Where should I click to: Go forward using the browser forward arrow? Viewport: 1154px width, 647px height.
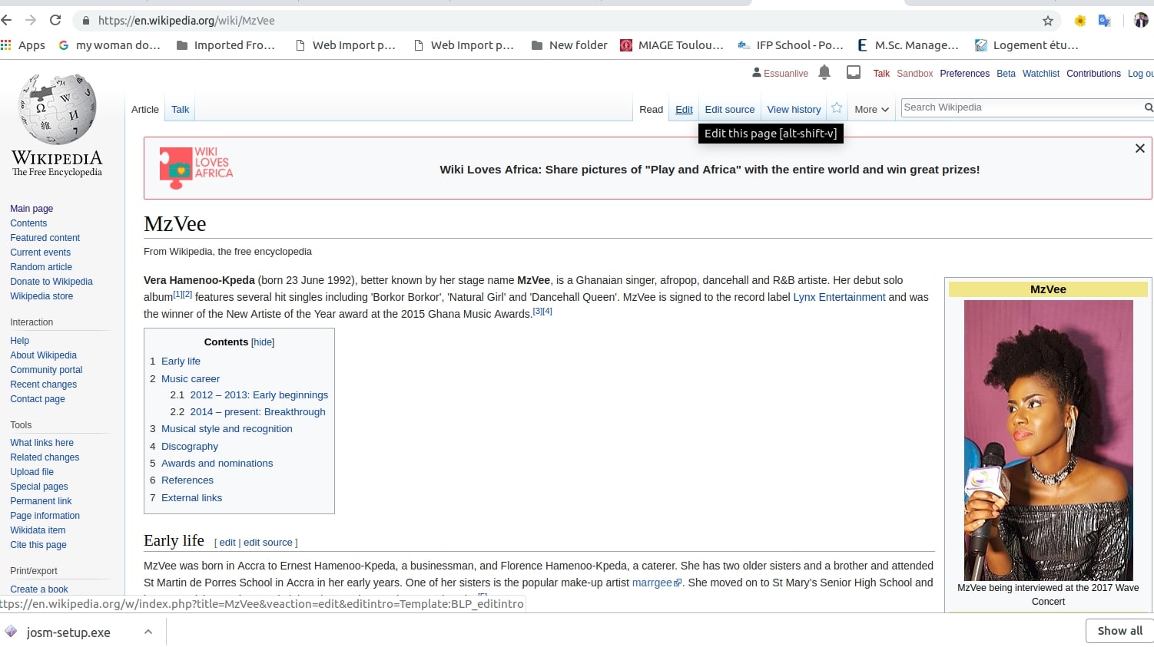coord(31,20)
